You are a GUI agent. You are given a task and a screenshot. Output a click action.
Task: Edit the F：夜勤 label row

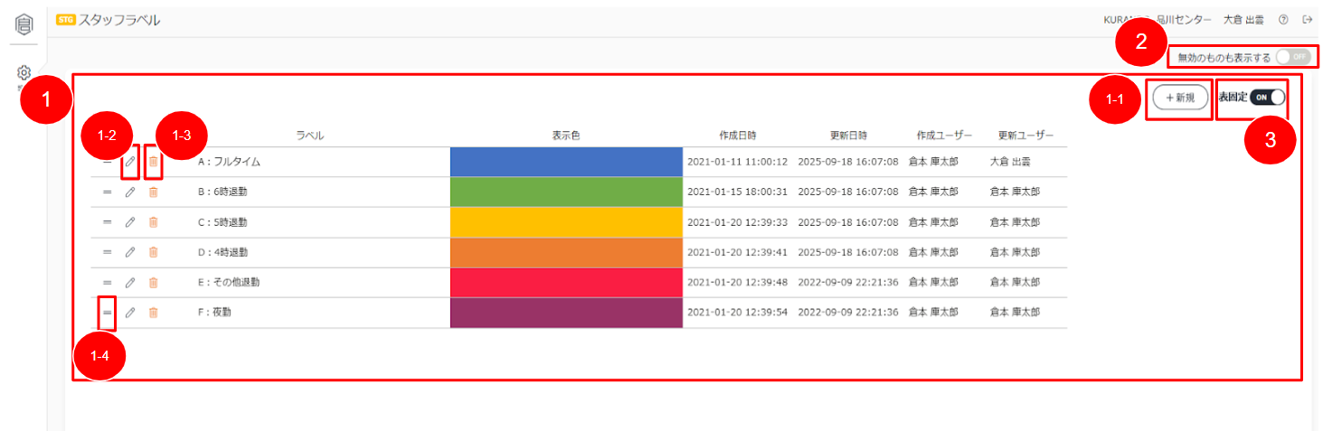pyautogui.click(x=130, y=313)
